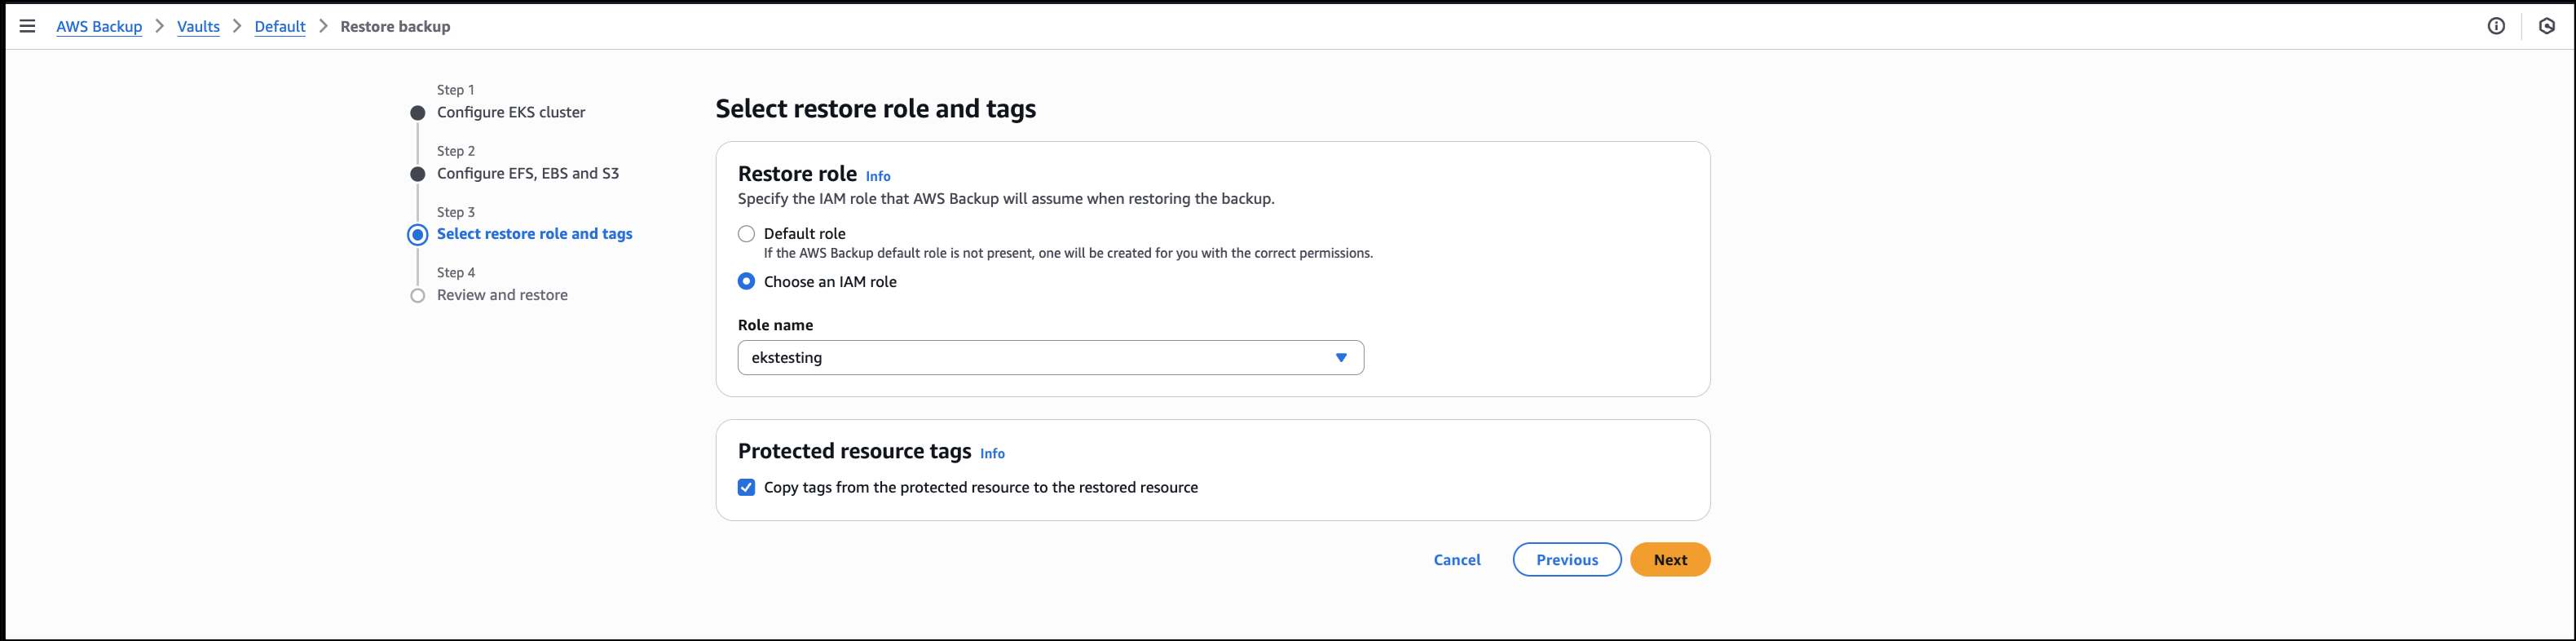Viewport: 2576px width, 641px height.
Task: Jump to Configure EFS, EBS and S3 step
Action: (x=527, y=174)
